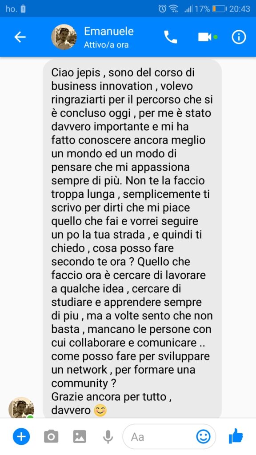Tap the battery indicator in status bar
This screenshot has height=455, width=256.
coord(220,9)
